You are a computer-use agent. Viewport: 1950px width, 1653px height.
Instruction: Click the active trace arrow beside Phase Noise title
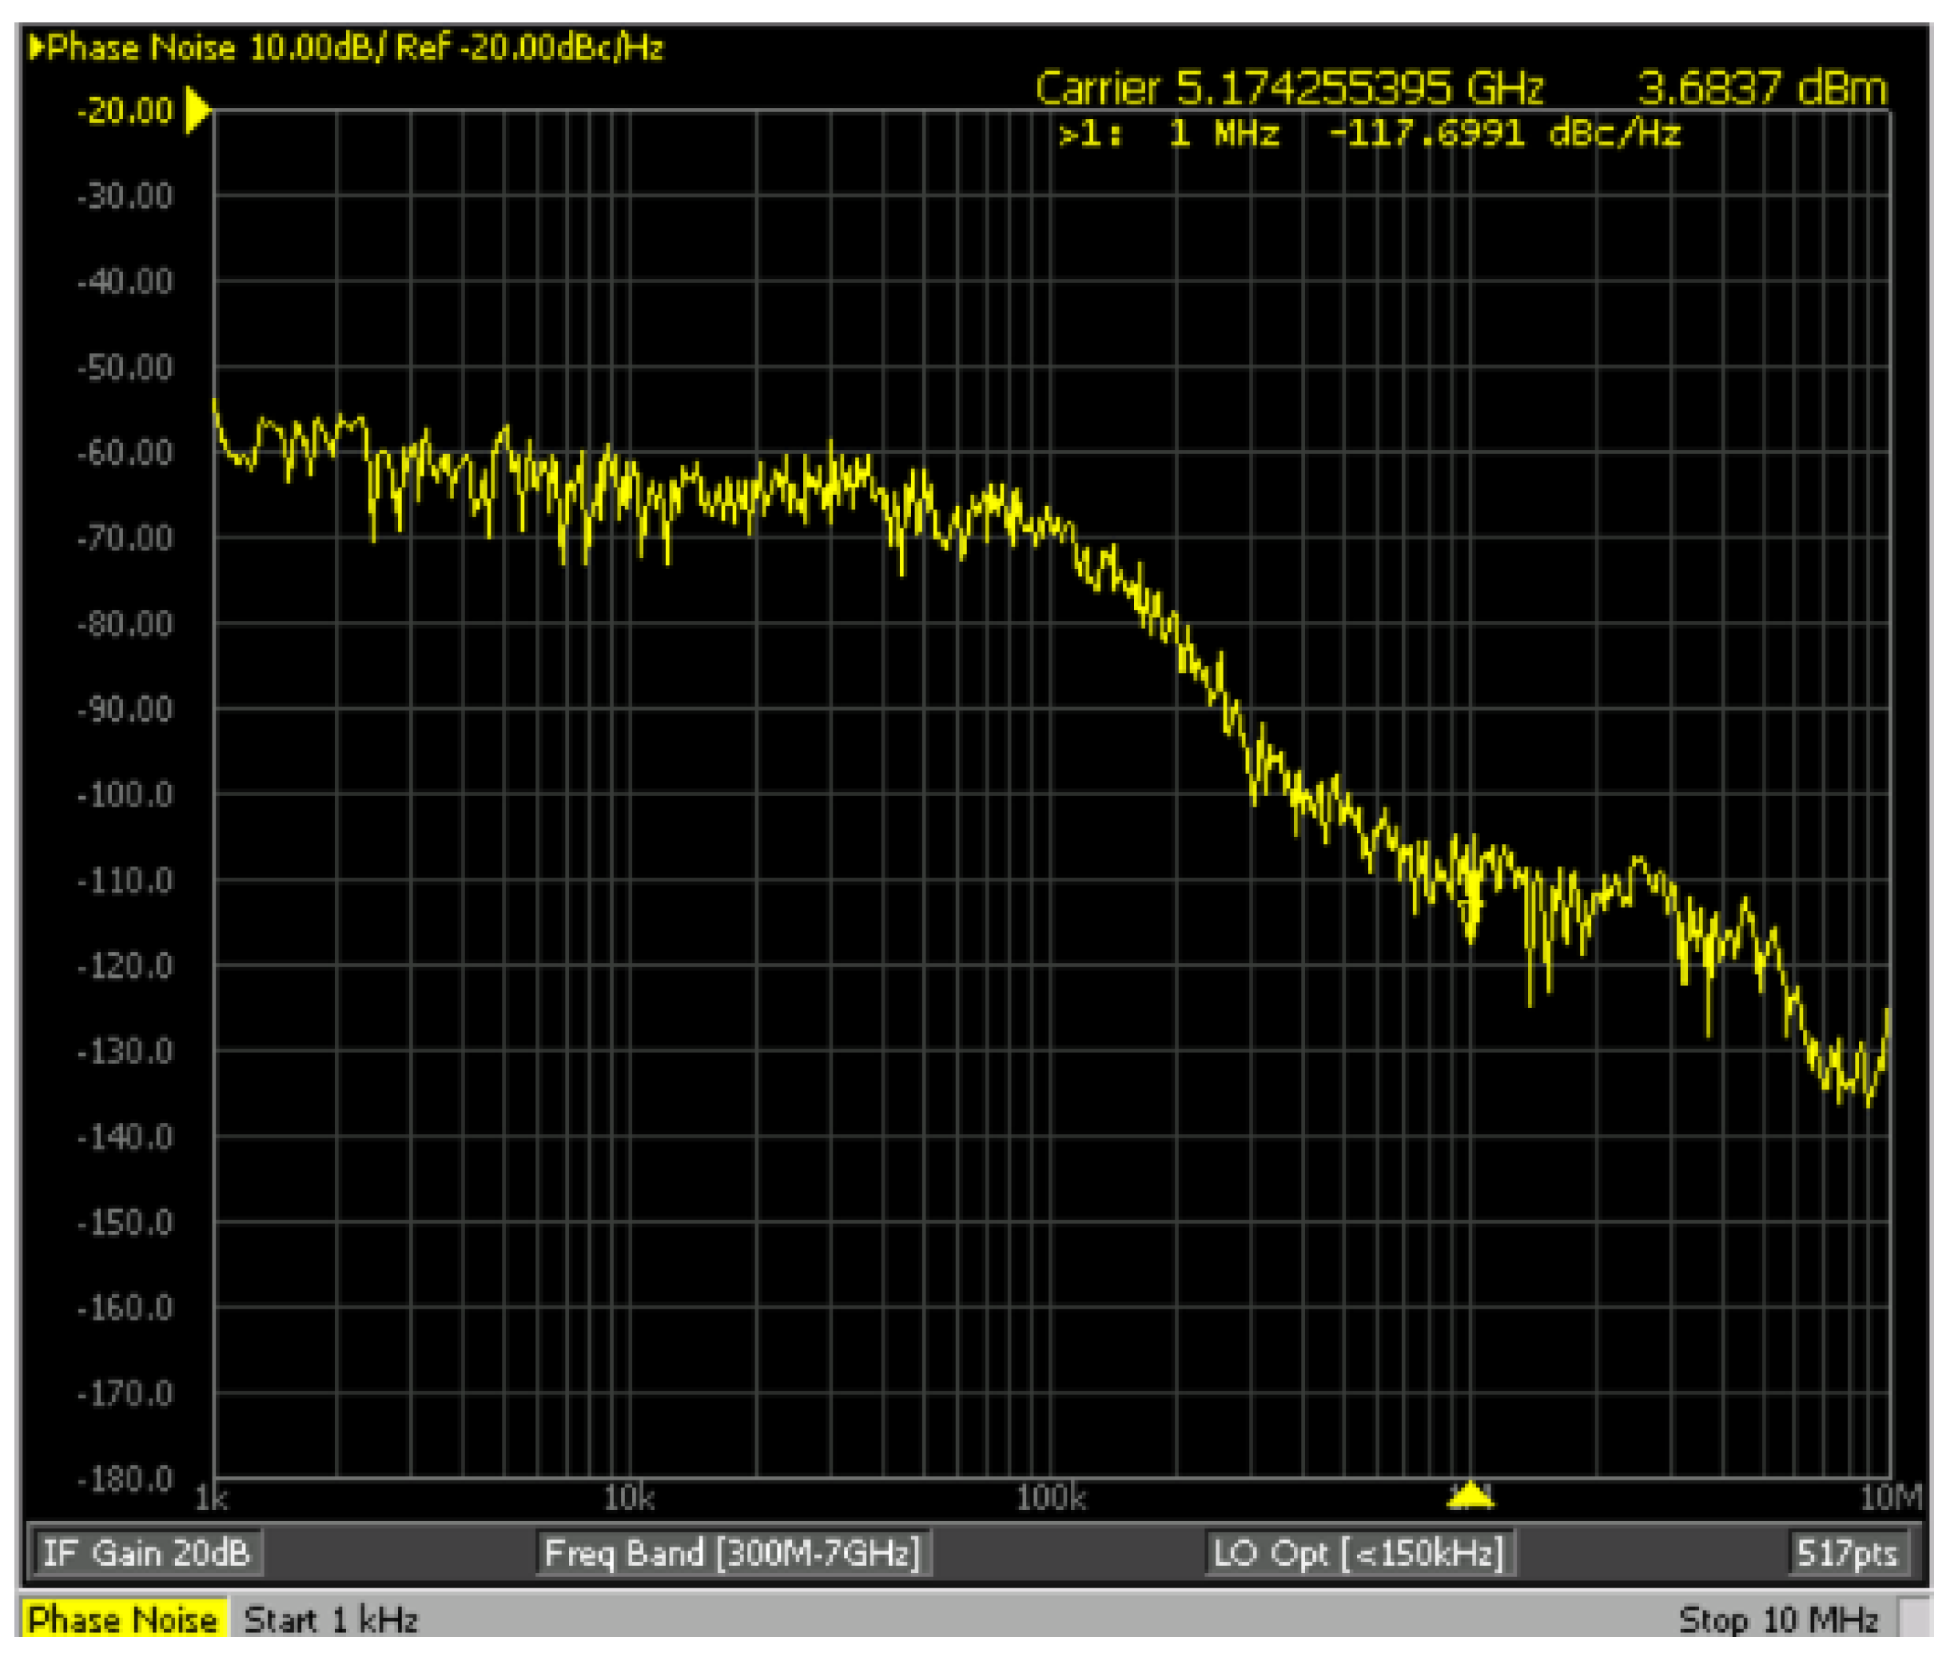click(36, 47)
